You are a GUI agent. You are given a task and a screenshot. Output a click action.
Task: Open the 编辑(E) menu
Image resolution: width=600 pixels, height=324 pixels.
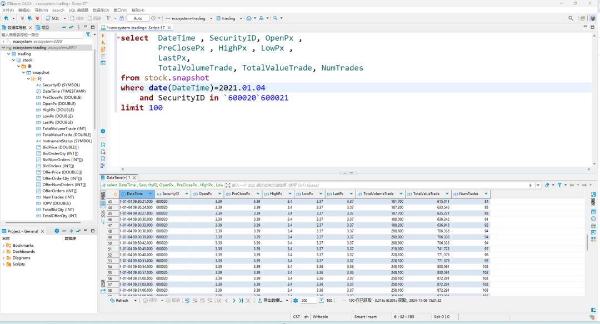point(24,11)
